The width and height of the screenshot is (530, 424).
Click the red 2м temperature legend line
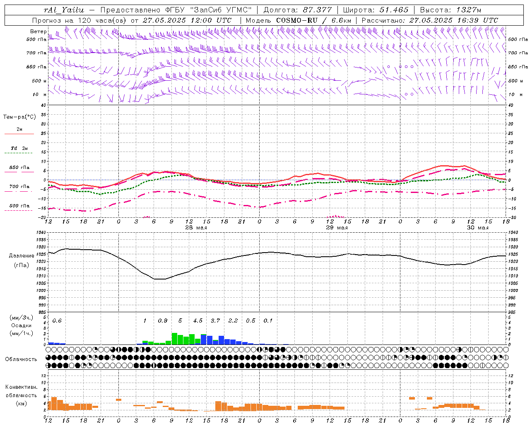click(x=19, y=134)
